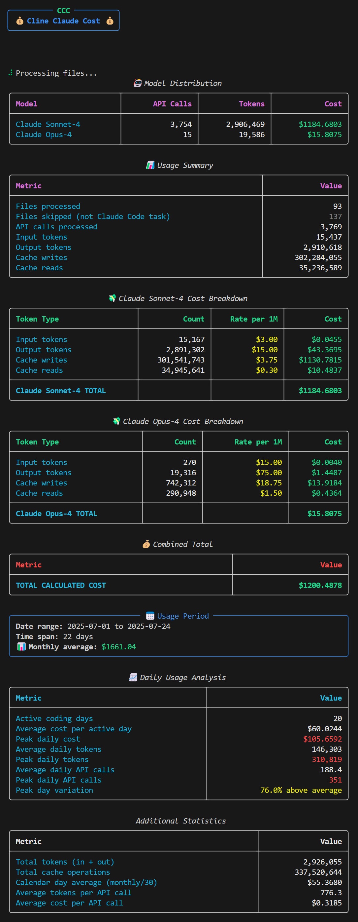Click the "Time span: 22 days" line
This screenshot has height=922, width=358.
54,636
